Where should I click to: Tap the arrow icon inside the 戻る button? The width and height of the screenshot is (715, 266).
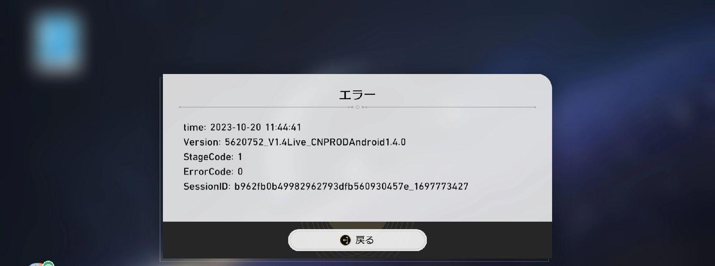coord(345,240)
